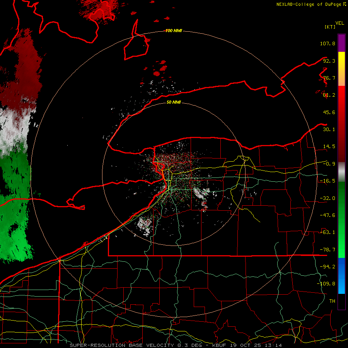348x348 pixels.
Task: Select the -94.2 velocity scale value
Action: click(328, 267)
